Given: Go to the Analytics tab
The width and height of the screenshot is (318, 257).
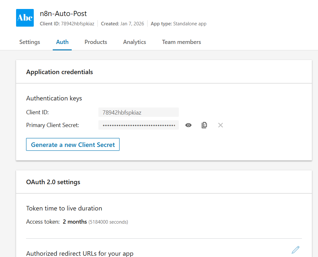Looking at the screenshot, I should pos(134,42).
